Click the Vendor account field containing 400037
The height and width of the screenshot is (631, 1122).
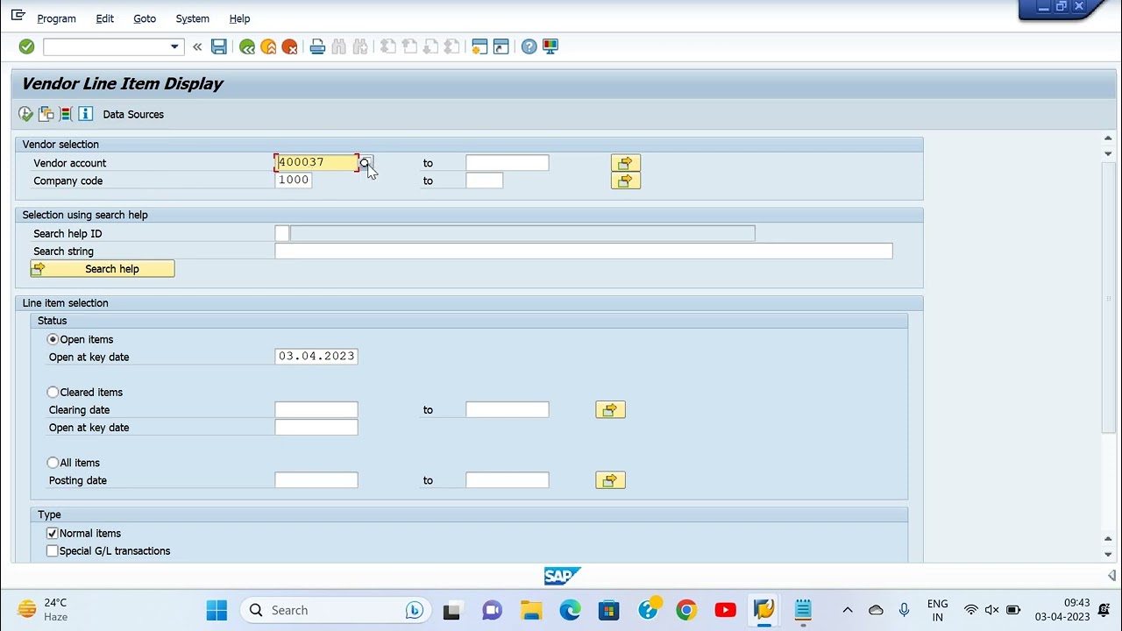point(316,162)
